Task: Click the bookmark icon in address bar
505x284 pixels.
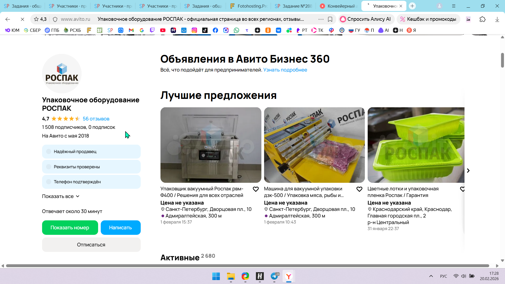Action: (x=330, y=19)
